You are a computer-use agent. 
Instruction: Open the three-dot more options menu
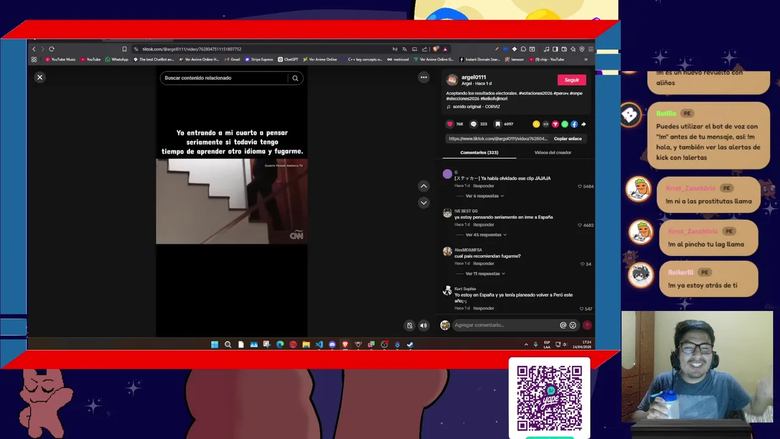click(424, 77)
